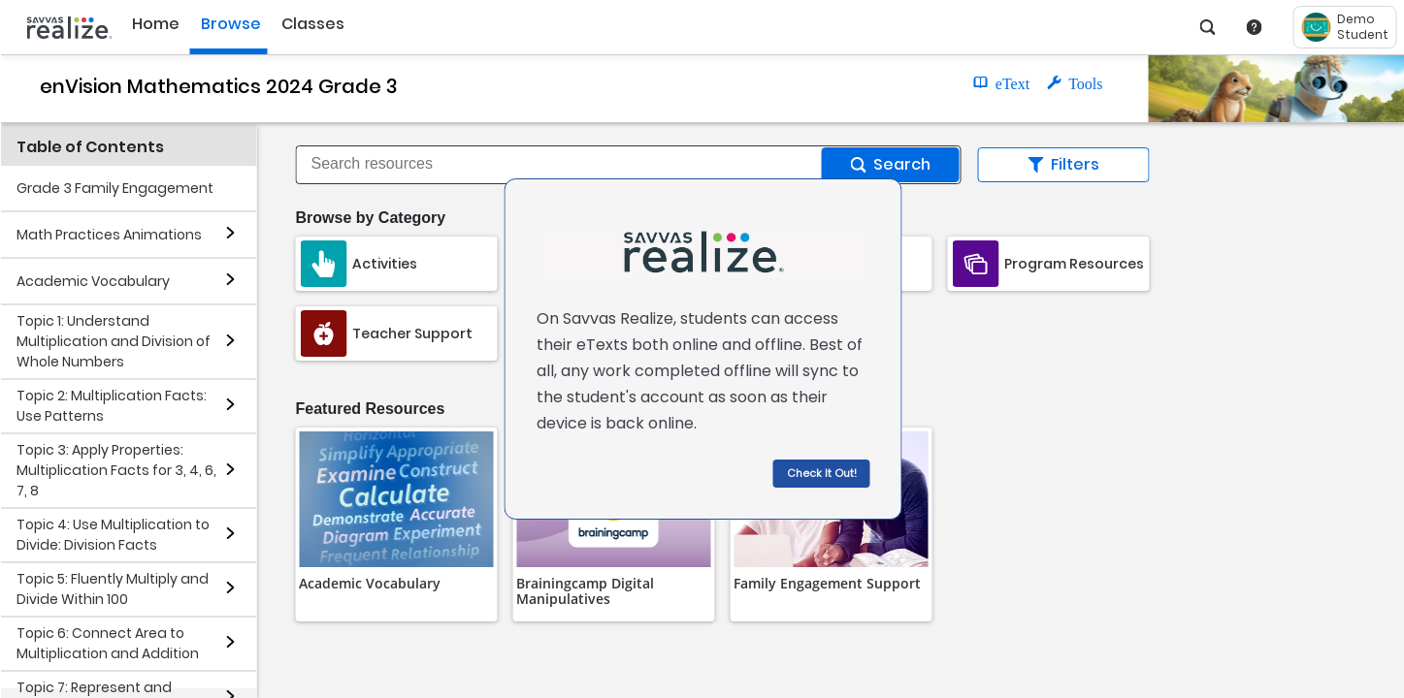The height and width of the screenshot is (698, 1404).
Task: Click the magnifier search icon in top bar
Action: coord(1207,27)
